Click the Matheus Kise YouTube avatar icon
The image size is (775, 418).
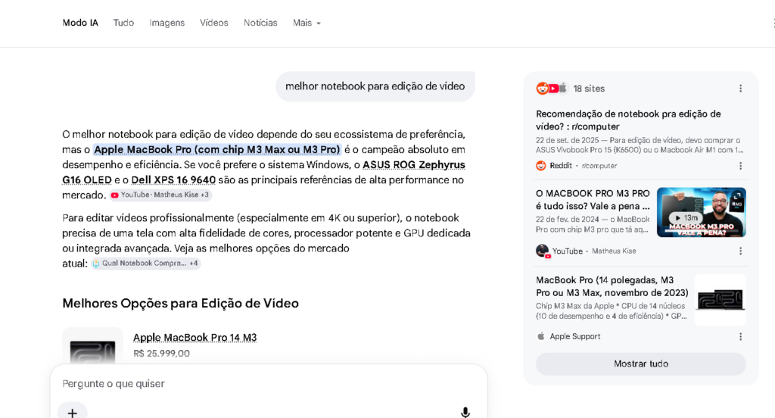(543, 251)
